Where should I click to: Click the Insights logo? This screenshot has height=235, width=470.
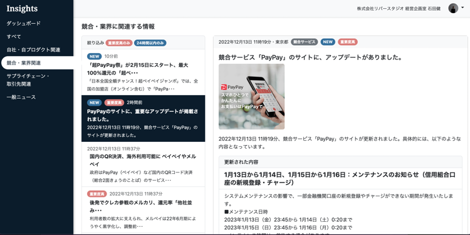click(x=22, y=9)
